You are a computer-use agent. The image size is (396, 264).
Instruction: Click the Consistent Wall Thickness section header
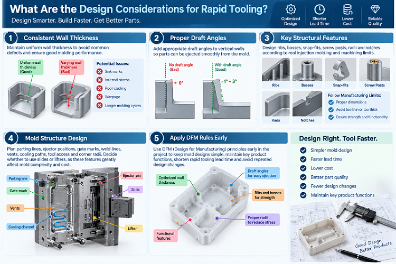(x=75, y=38)
